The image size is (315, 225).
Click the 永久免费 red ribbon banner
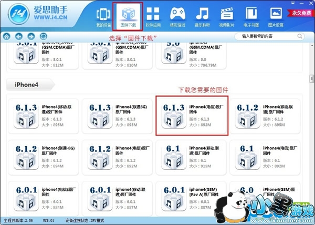pos(301,13)
